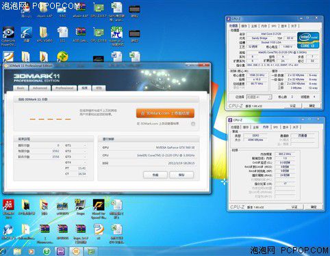Click 确定 in the upper CPU-Z window

click(312, 106)
